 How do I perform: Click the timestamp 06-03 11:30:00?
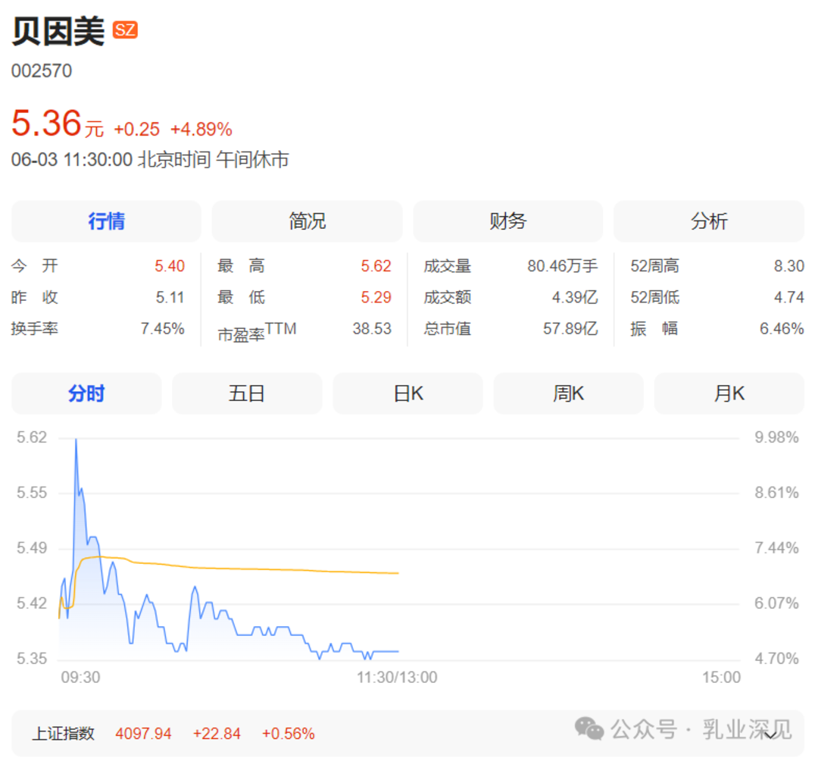tap(72, 160)
